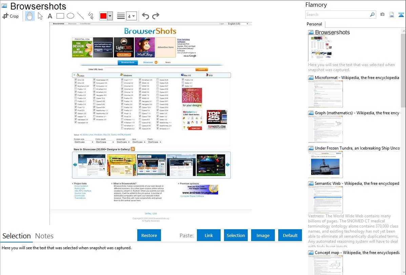406x275 pixels.
Task: Click the line thickness icon
Action: point(121,16)
